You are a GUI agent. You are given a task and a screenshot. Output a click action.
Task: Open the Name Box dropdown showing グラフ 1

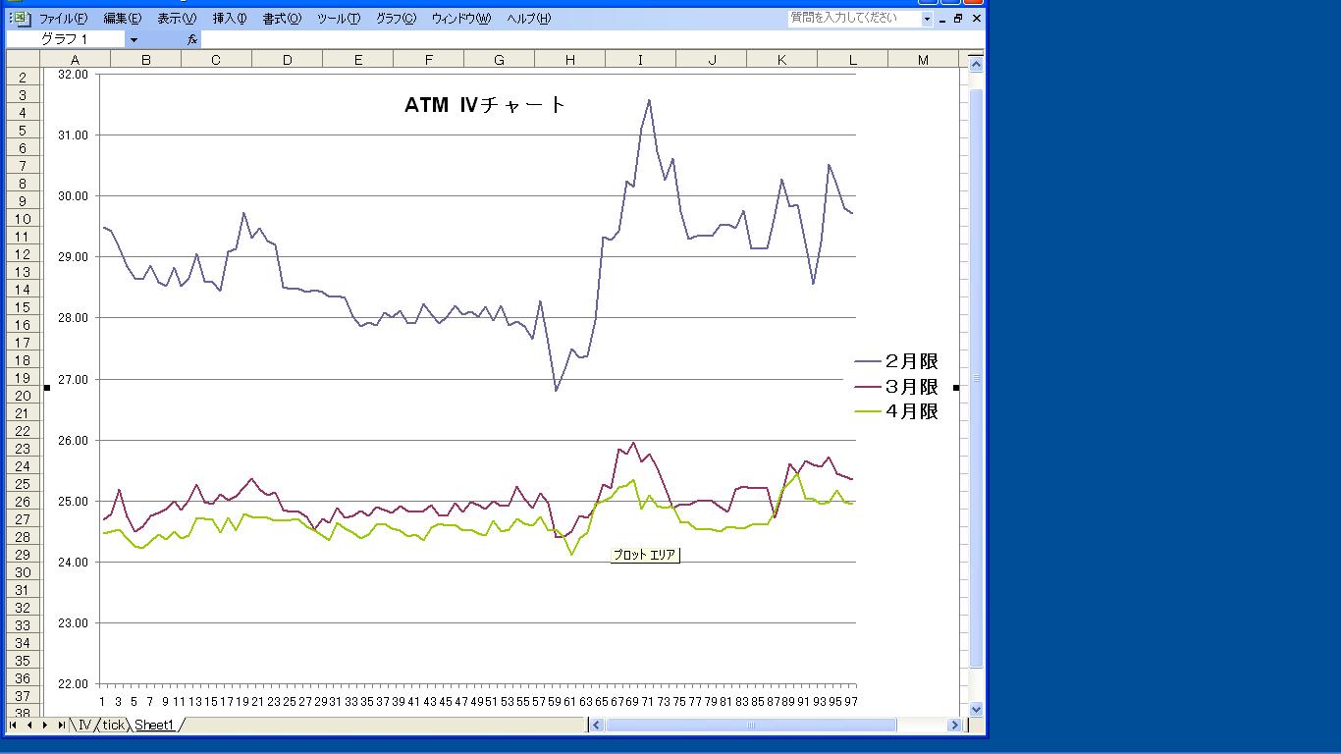[x=134, y=39]
